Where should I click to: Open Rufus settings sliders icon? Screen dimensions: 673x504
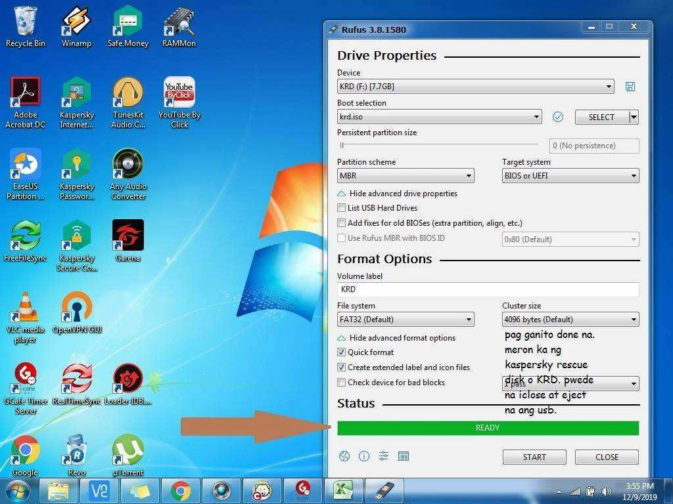384,456
